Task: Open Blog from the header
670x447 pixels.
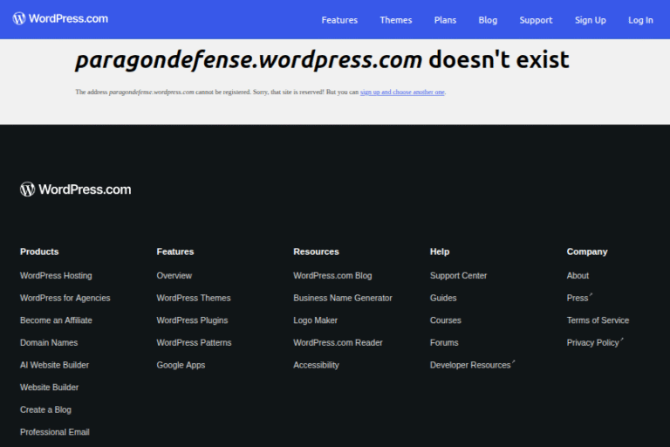Action: pyautogui.click(x=488, y=20)
